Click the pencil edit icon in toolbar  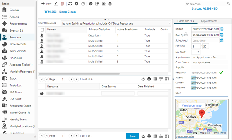point(56,4)
